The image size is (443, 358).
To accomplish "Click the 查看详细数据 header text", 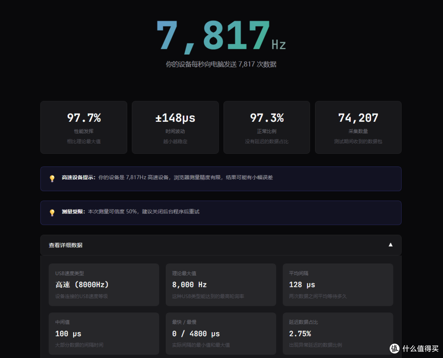I will [66, 245].
